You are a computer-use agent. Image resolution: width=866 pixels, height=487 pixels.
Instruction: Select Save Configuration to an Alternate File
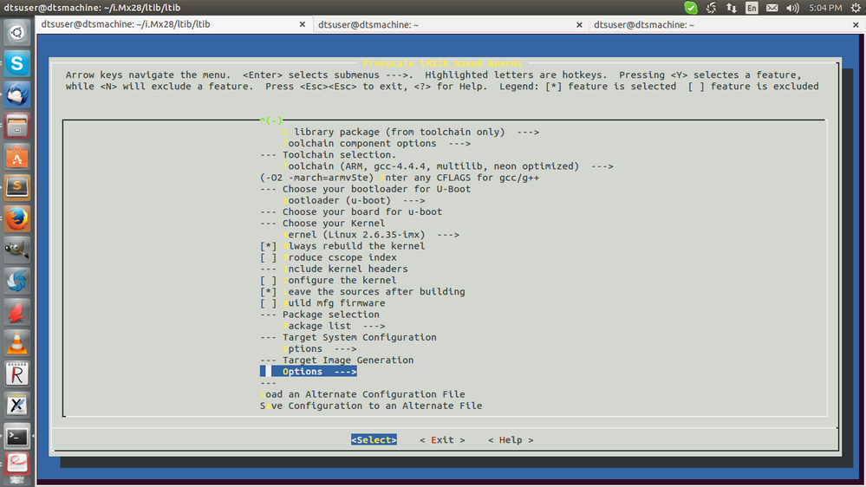point(371,406)
